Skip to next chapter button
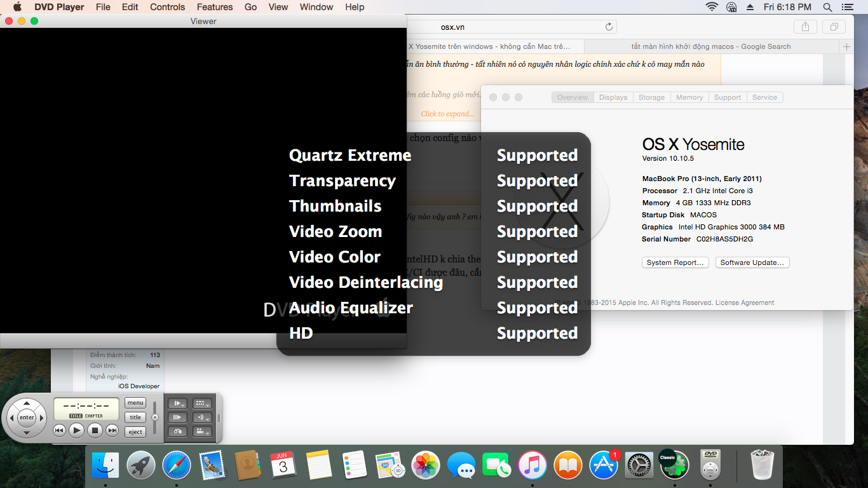868x488 pixels. (112, 431)
